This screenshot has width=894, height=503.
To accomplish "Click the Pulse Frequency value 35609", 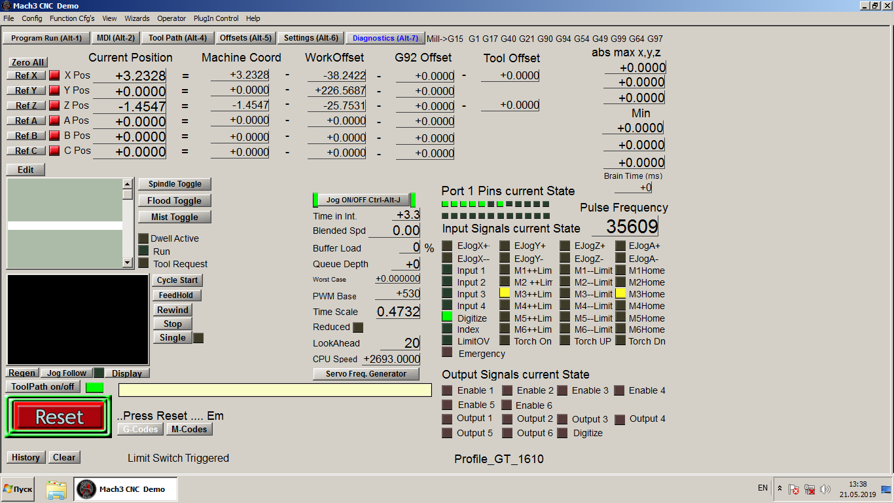I will tap(625, 226).
